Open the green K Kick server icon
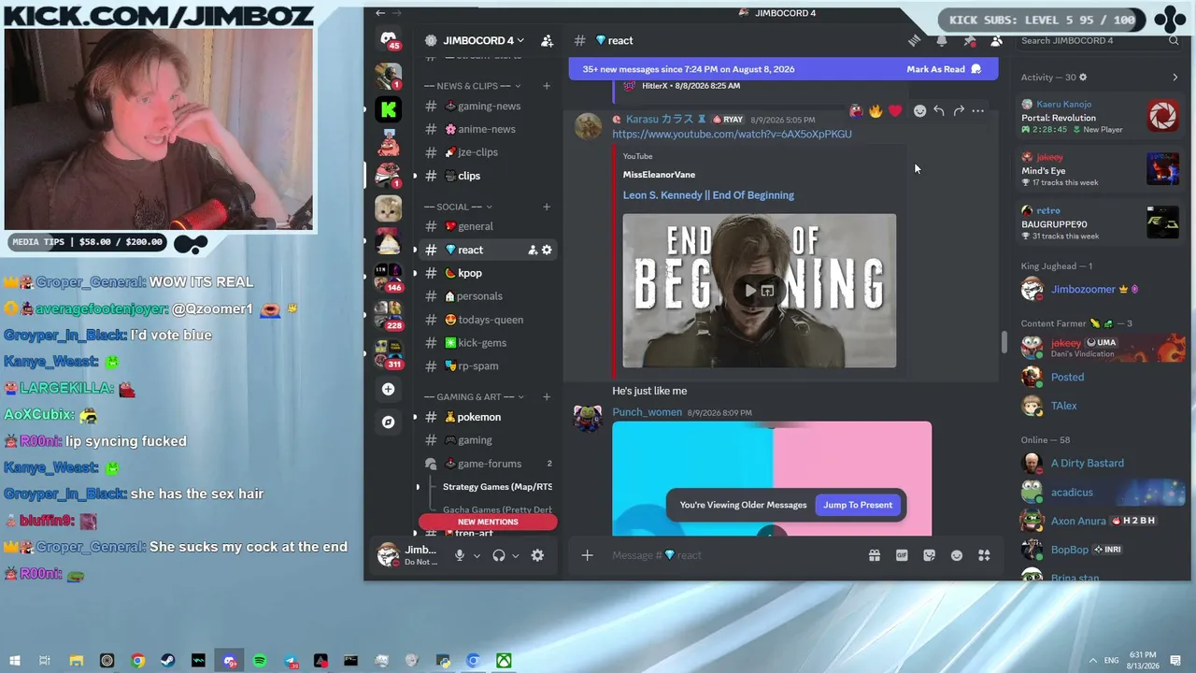The image size is (1196, 673). 388,109
